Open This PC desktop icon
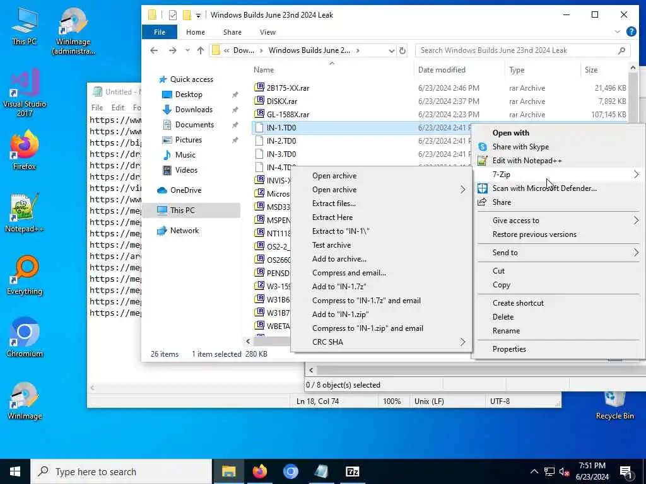Viewport: 646px width, 484px height. 24,26
